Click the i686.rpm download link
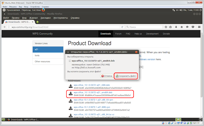Image resolution: width=204 pixels, height=126 pixels. pos(92,107)
